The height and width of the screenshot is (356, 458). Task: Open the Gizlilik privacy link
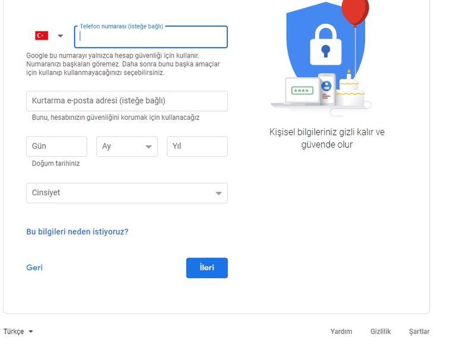point(381,332)
